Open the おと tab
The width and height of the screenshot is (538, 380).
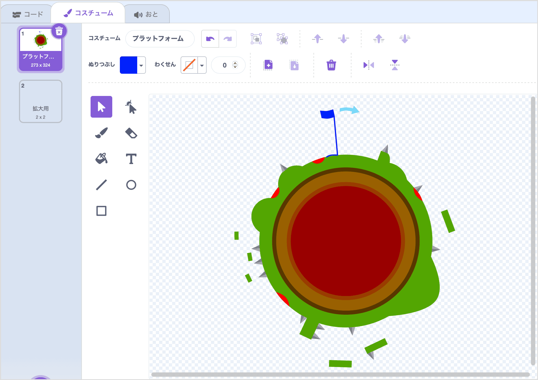tap(146, 14)
